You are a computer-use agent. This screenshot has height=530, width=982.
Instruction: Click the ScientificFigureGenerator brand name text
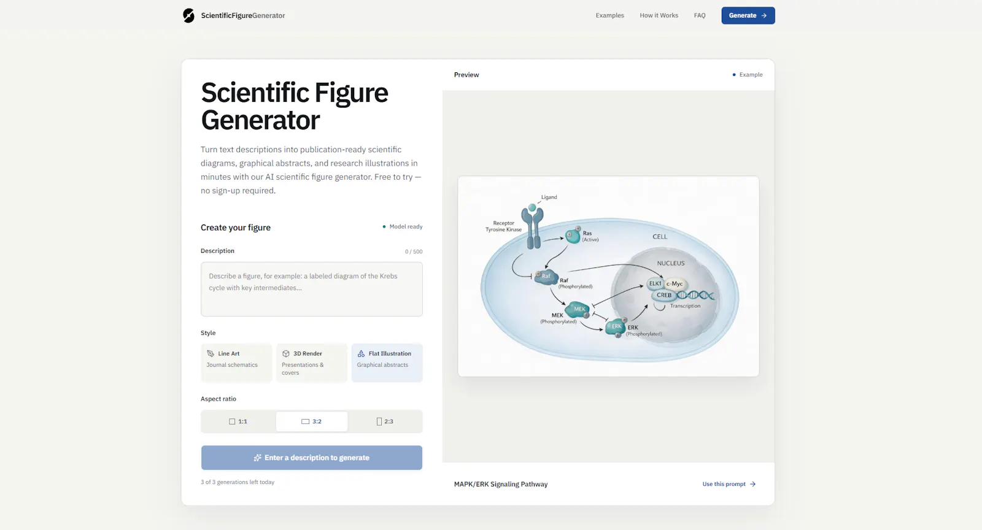[x=243, y=15]
